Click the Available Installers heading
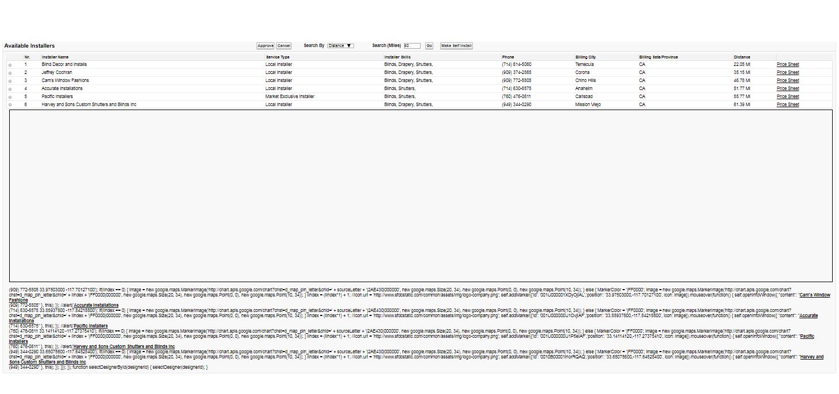This screenshot has width=839, height=394. (x=29, y=46)
